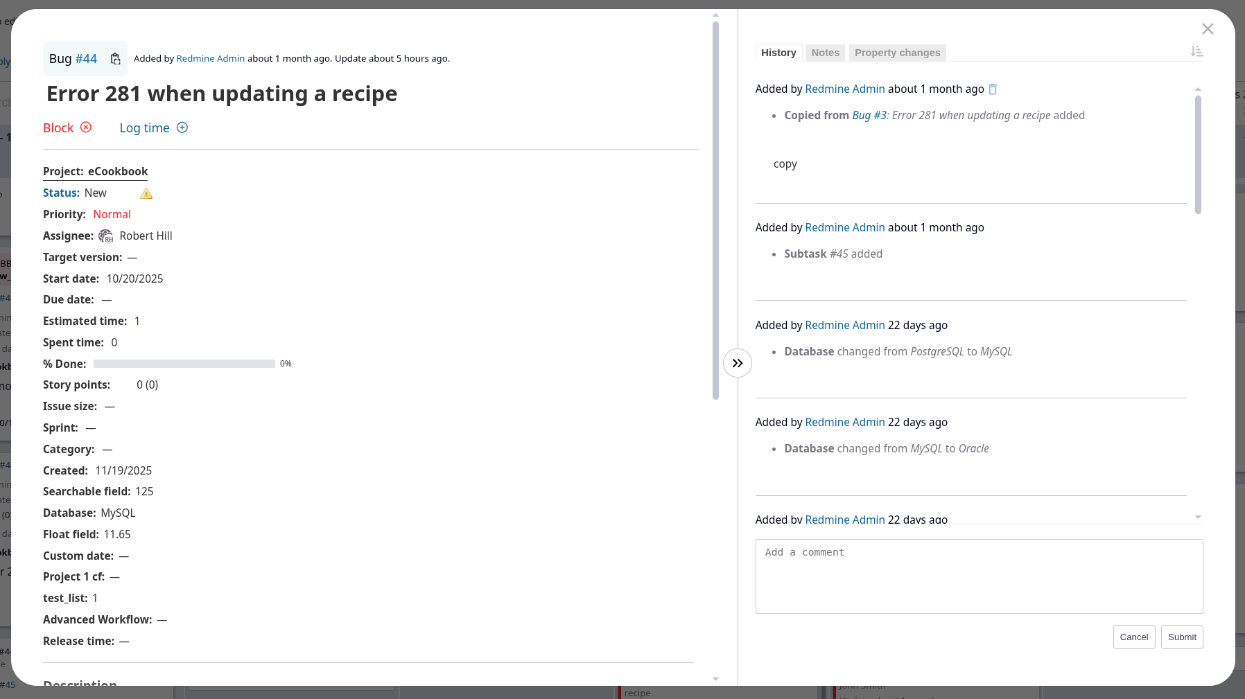Toggle history sort order icon

pos(1197,51)
